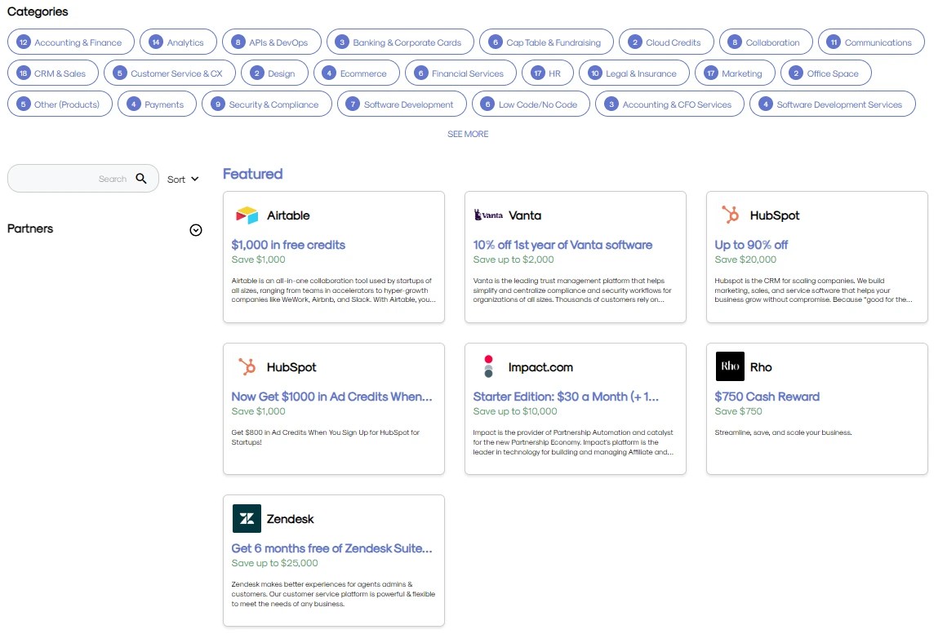Click inside the Search input field

[82, 179]
